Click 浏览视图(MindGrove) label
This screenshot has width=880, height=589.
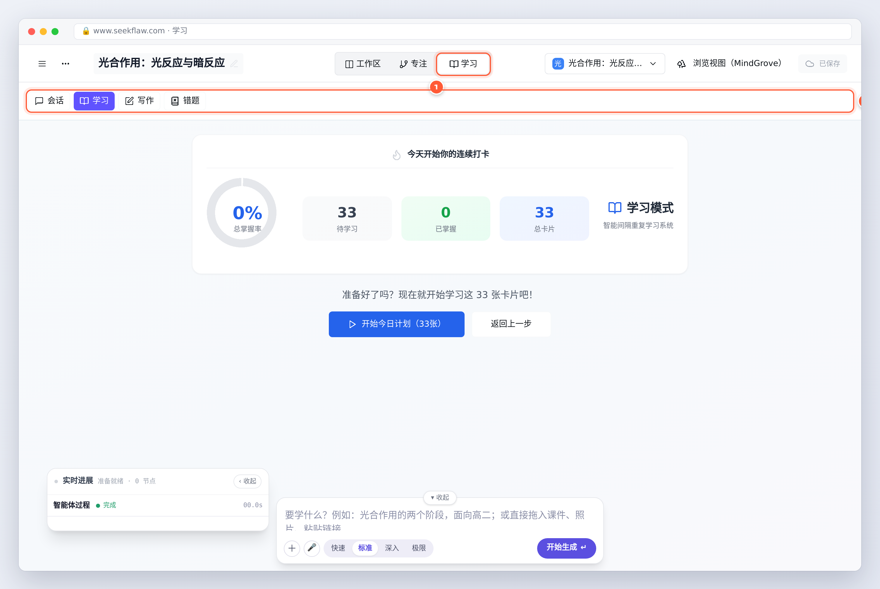(x=738, y=63)
